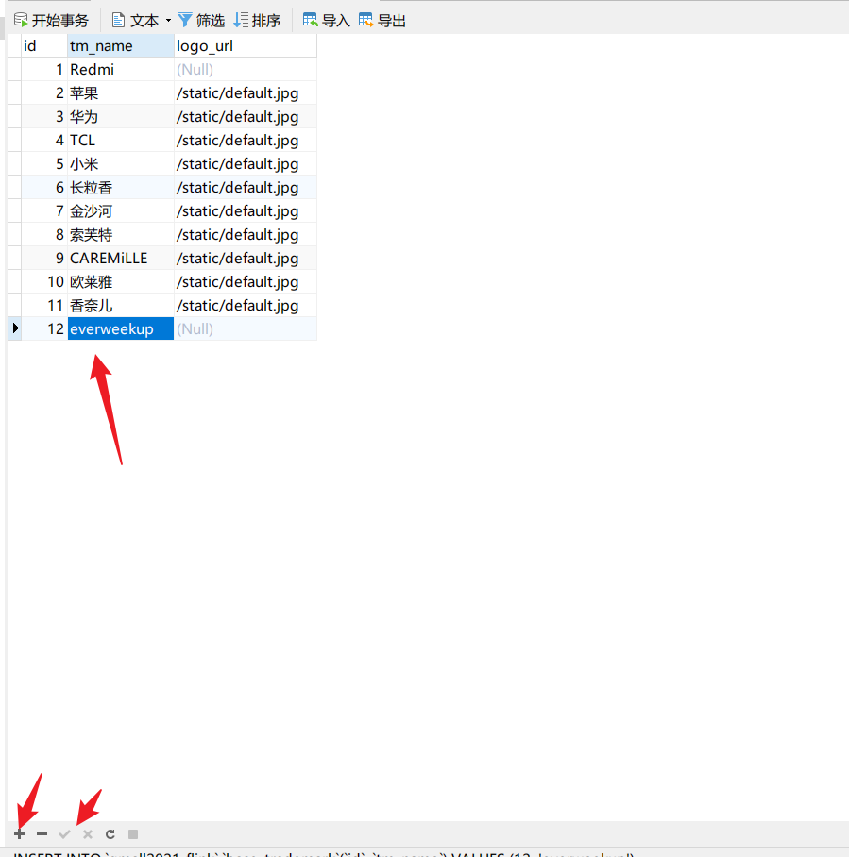Click the INSERT INTO SQL status text

pos(324,854)
